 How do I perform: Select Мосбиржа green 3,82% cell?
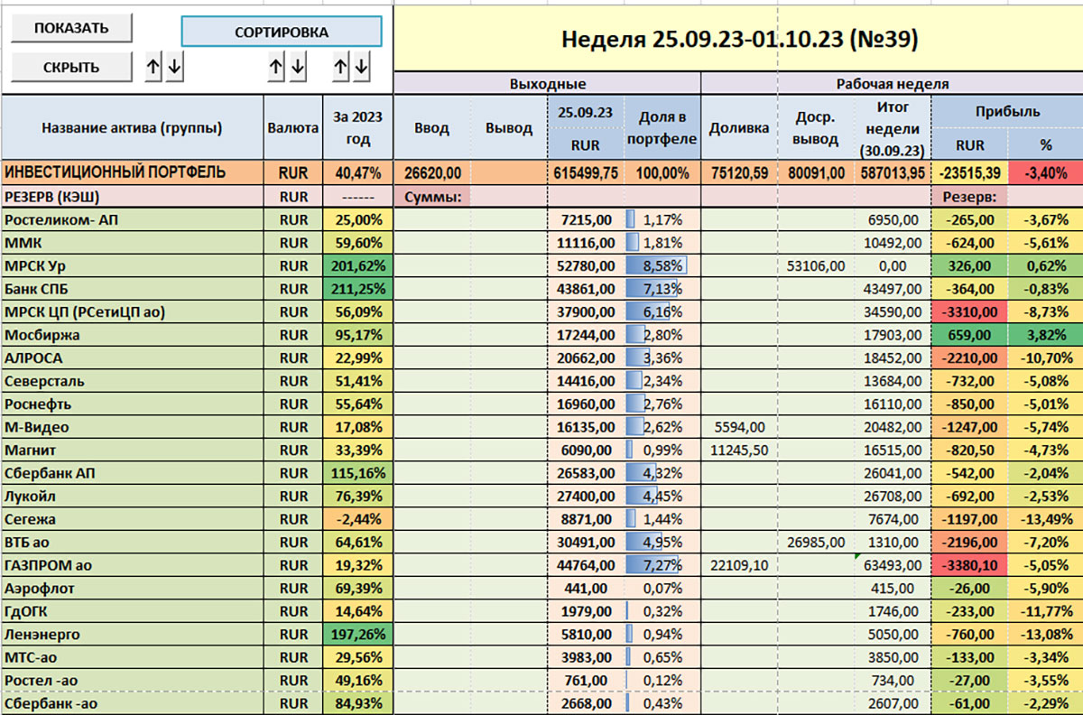[1044, 335]
